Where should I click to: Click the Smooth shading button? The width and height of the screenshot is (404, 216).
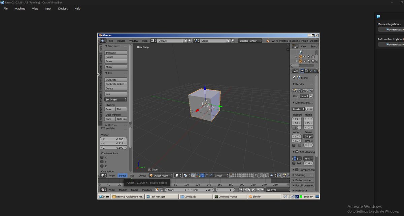point(110,109)
